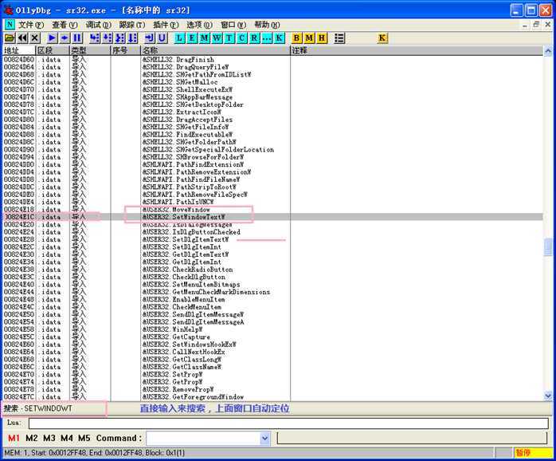The height and width of the screenshot is (461, 556).
Task: Click the yellow K button at the right end of the toolbar
Action: 382,37
